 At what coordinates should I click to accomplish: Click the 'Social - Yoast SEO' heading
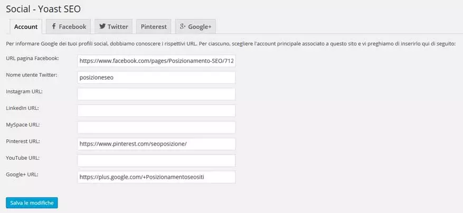pos(43,9)
